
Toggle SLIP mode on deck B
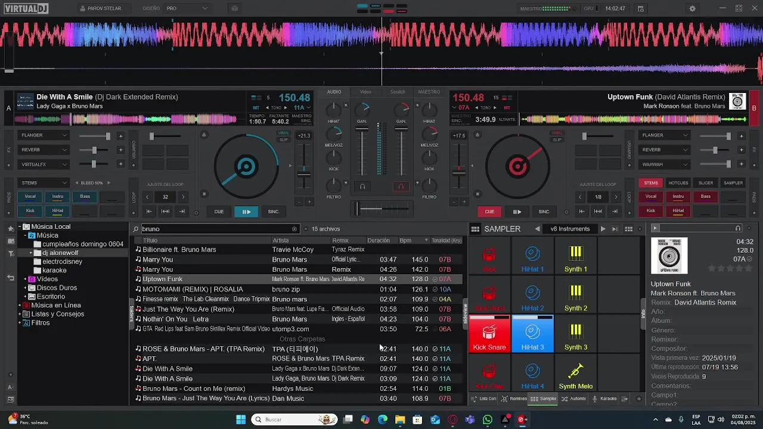(557, 139)
